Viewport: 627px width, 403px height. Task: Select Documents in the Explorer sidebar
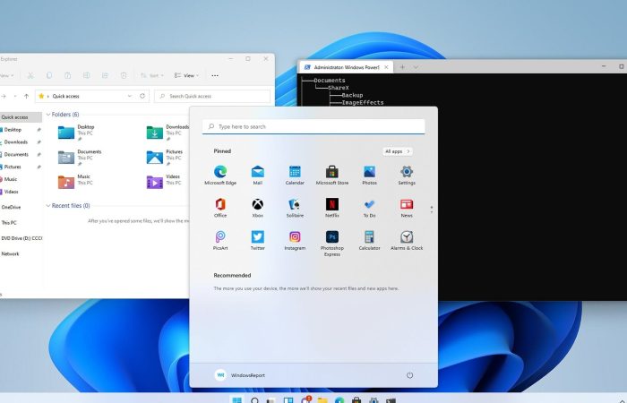(20, 154)
